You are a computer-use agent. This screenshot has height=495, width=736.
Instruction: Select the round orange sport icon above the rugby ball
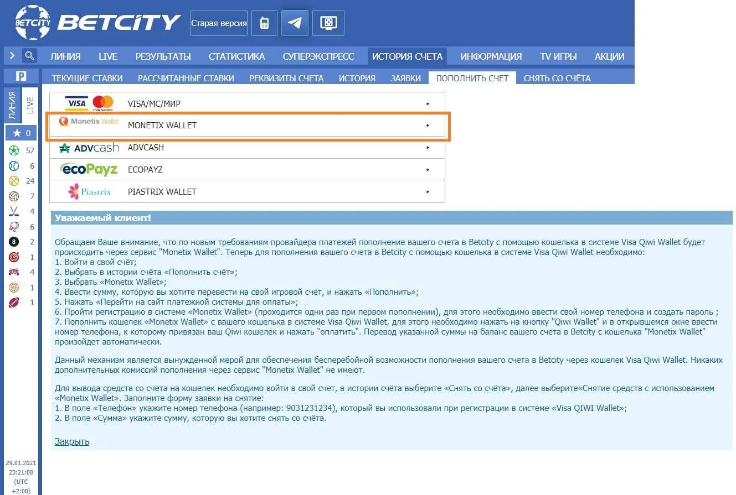coord(14,288)
